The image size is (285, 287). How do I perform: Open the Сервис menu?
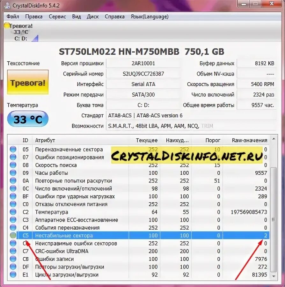(57, 17)
